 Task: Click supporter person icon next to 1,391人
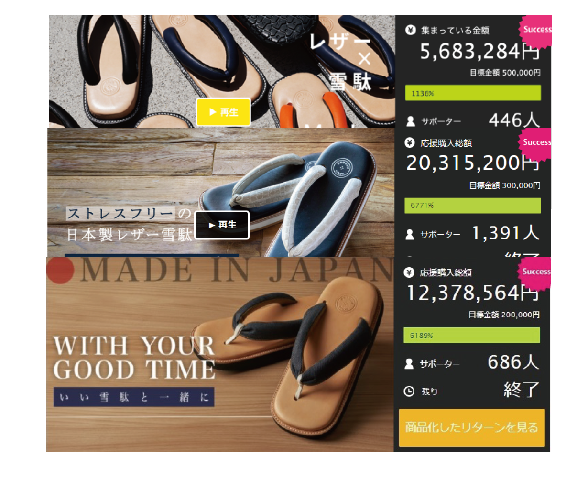410,234
